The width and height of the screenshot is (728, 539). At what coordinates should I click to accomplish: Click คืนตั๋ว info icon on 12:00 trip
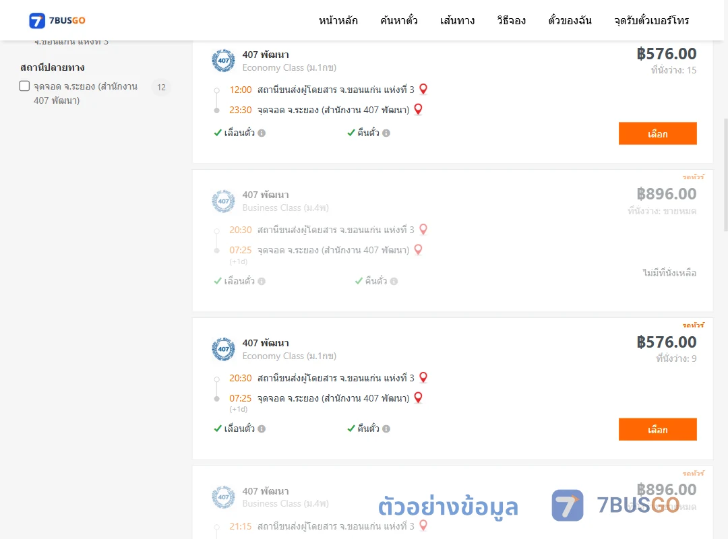(x=386, y=133)
